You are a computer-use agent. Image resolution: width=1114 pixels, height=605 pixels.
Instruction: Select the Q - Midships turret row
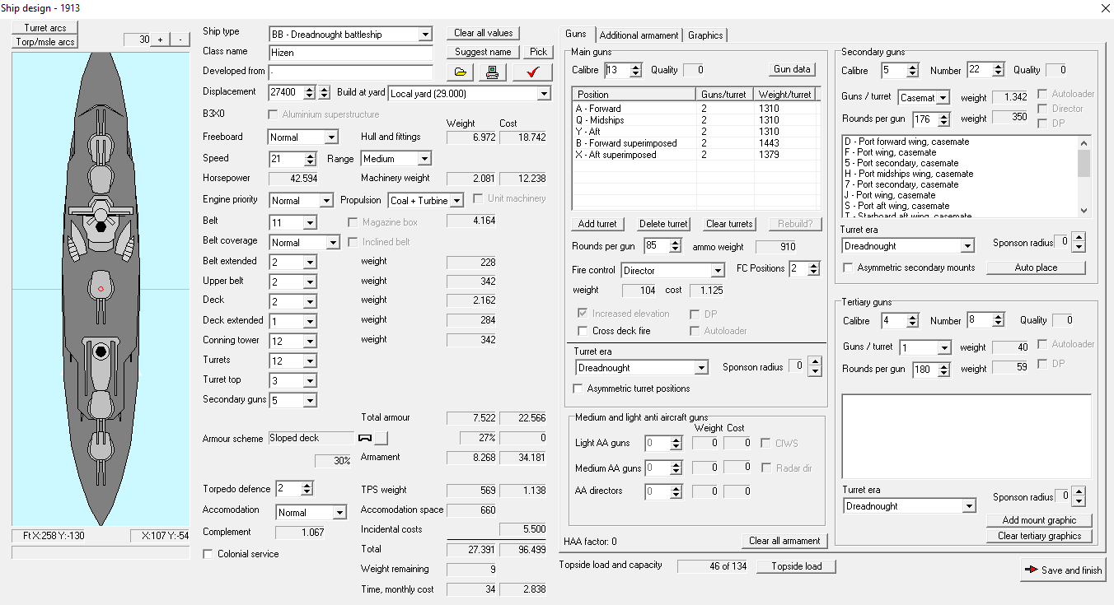[x=695, y=120]
